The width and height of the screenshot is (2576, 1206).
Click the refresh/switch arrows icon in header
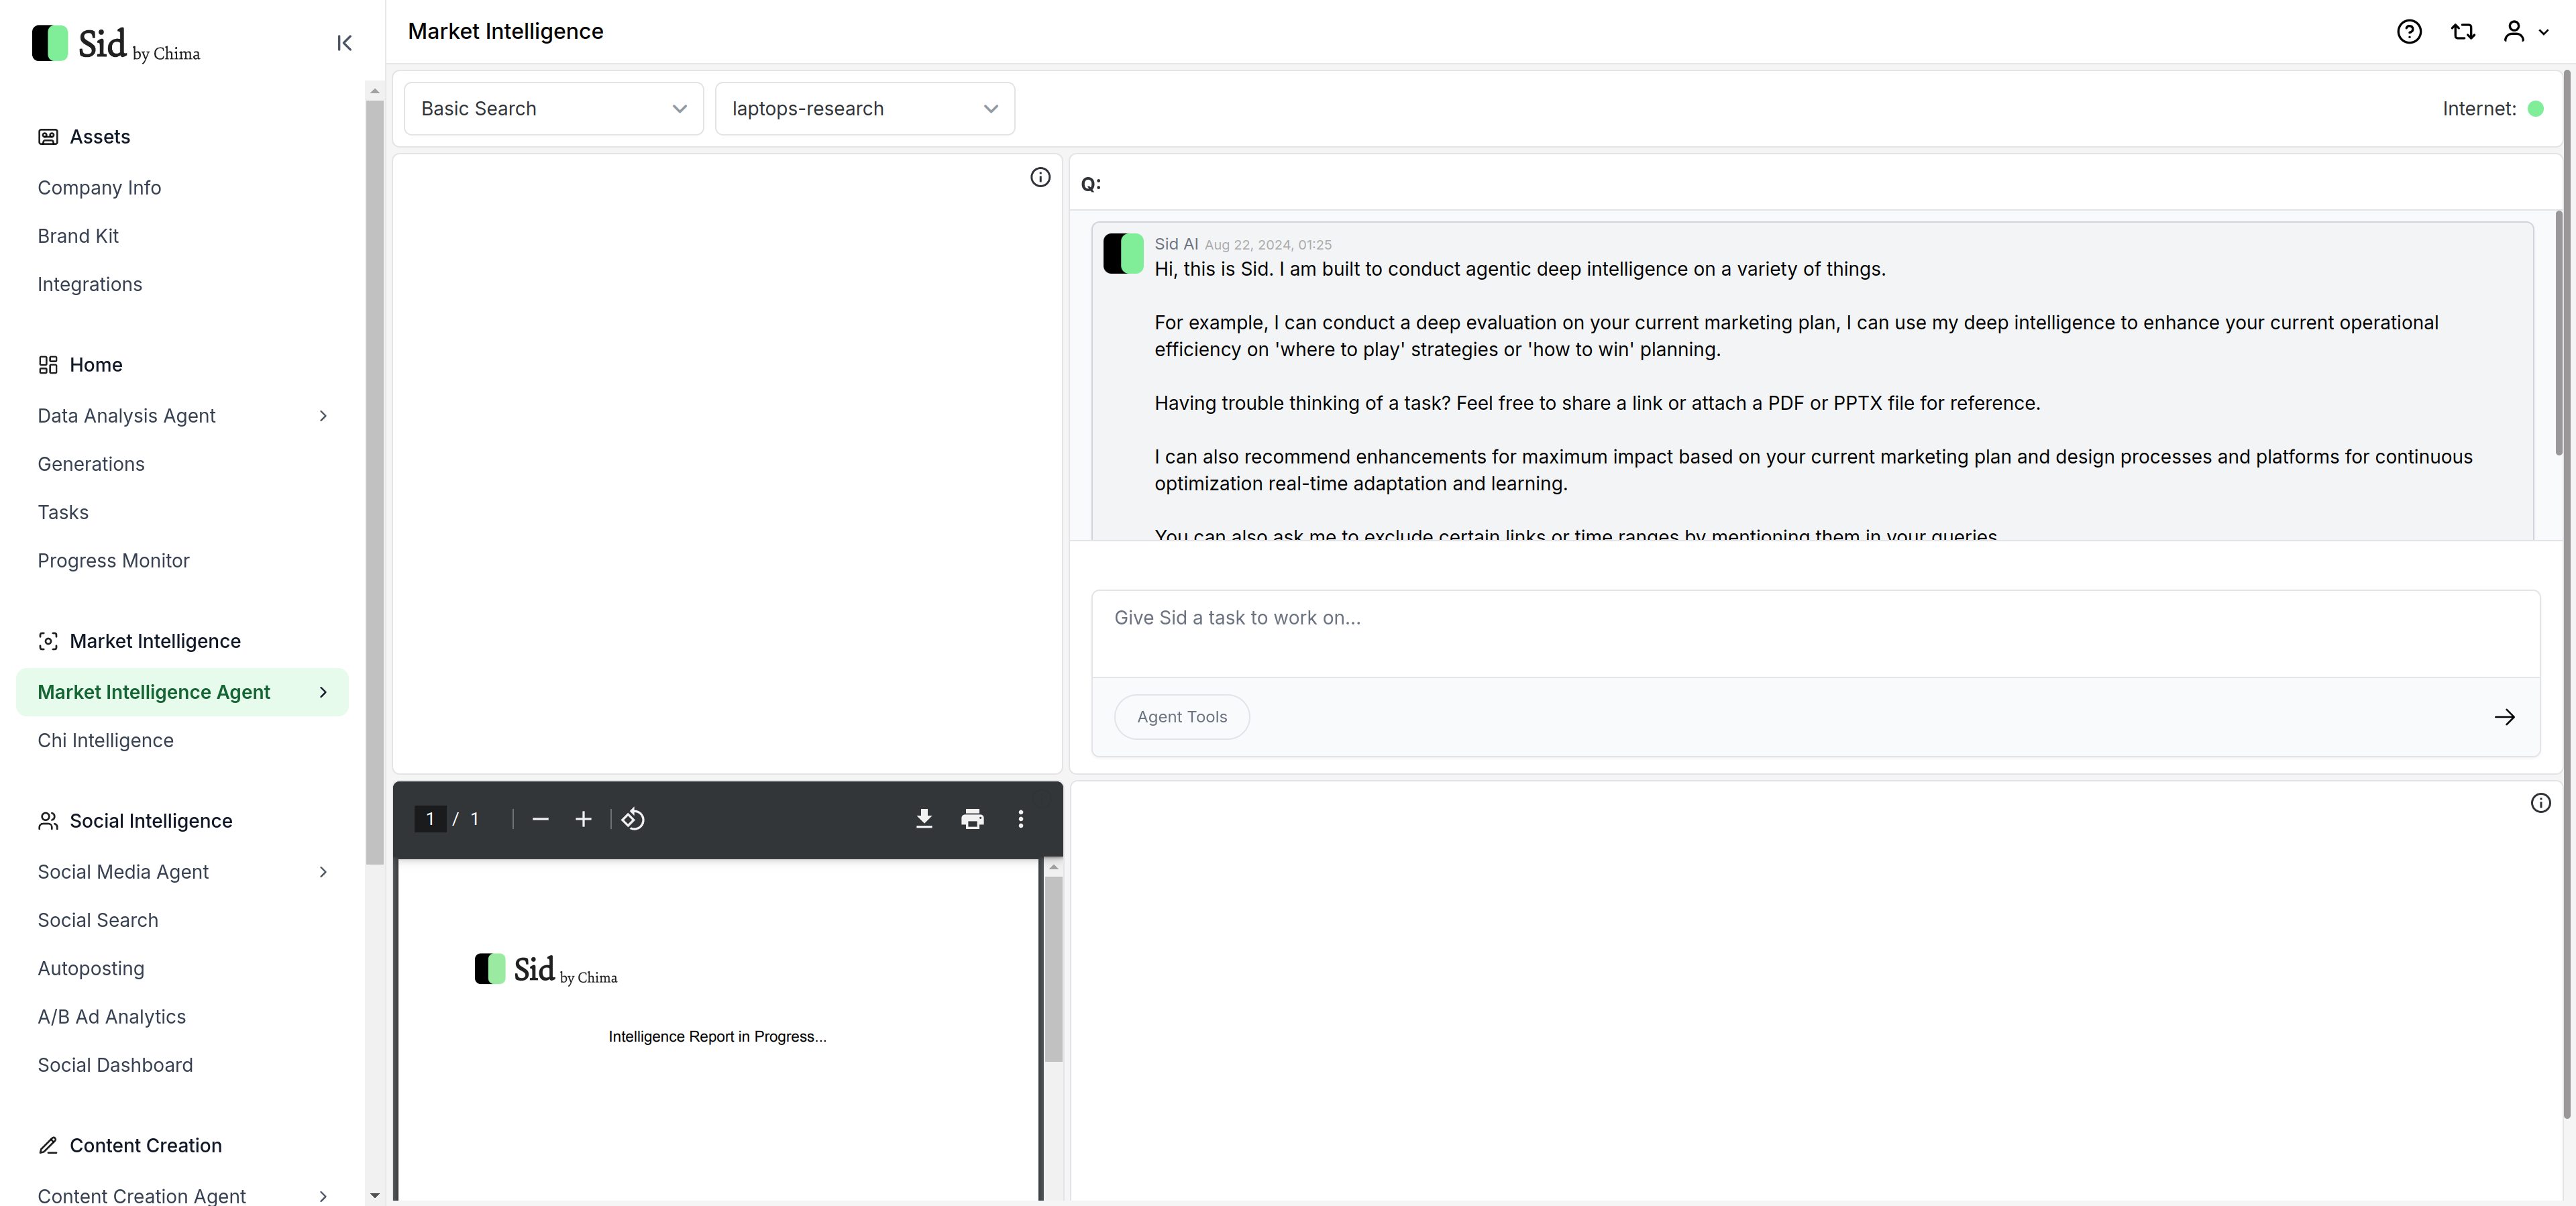click(2462, 32)
